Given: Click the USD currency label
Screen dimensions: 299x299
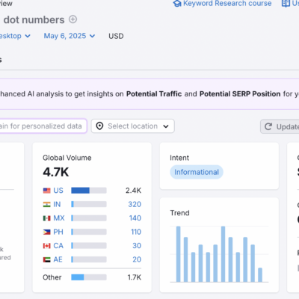Looking at the screenshot, I should 116,36.
